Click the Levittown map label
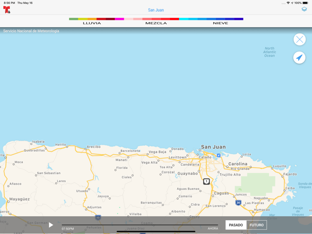This screenshot has height=234, width=312. point(177,157)
